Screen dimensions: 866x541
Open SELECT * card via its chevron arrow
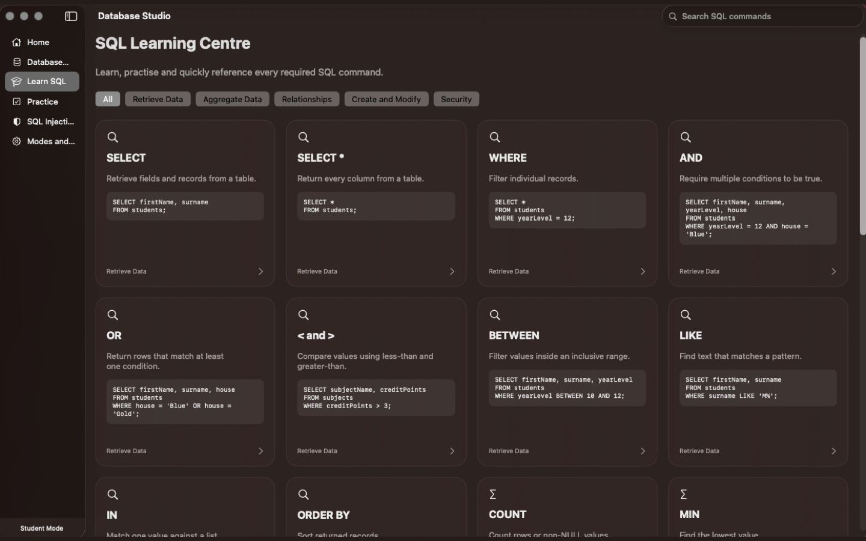(x=452, y=272)
